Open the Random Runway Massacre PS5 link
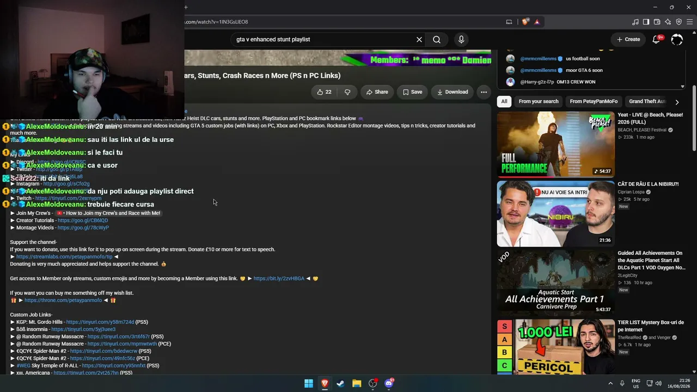Image resolution: width=697 pixels, height=392 pixels. tap(119, 336)
